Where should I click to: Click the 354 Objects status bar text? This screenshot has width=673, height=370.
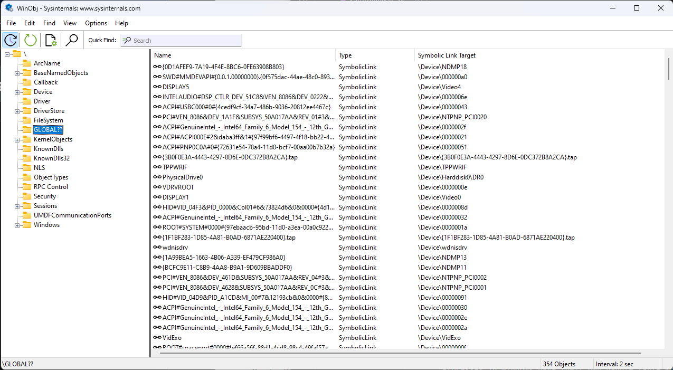[559, 364]
